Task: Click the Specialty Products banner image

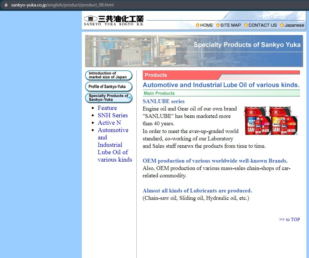Action: pos(194,51)
